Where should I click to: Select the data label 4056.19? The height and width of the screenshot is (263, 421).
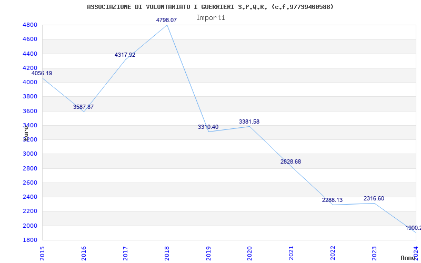tap(42, 73)
